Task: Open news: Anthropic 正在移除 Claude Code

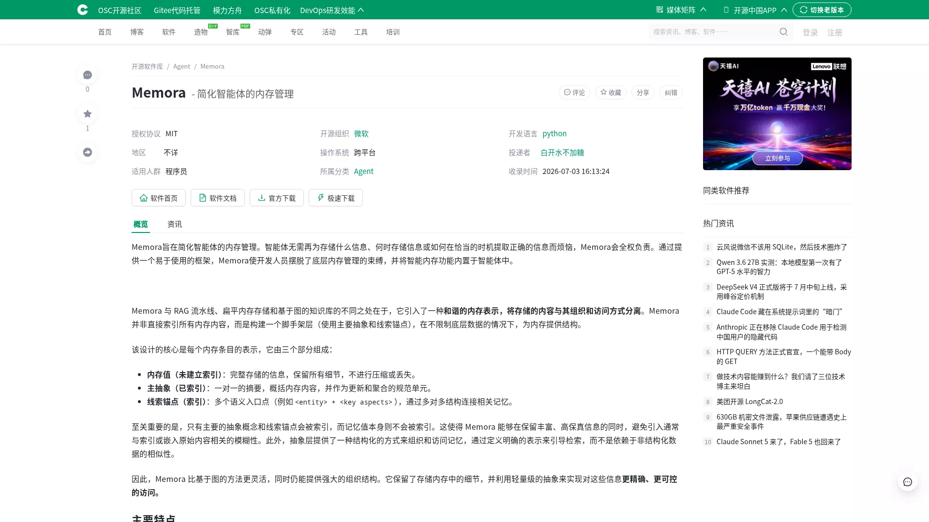Action: [781, 332]
